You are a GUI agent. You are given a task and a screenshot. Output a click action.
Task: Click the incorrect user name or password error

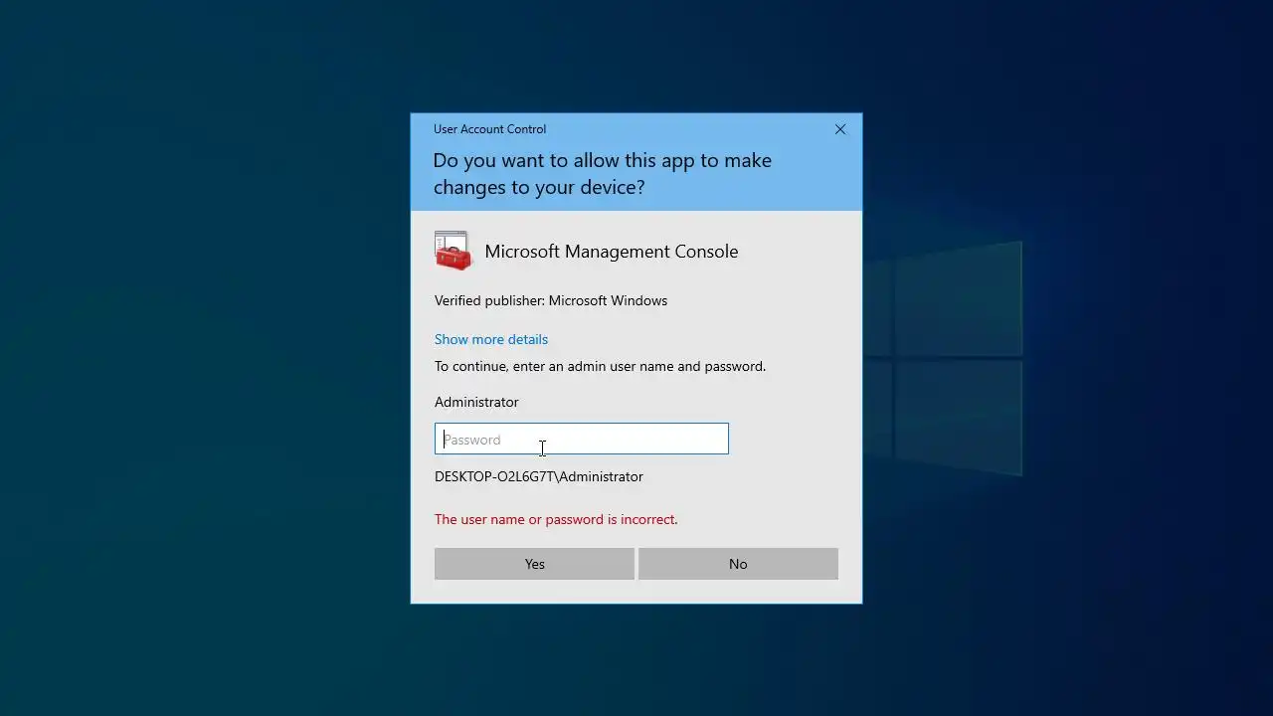(x=556, y=519)
